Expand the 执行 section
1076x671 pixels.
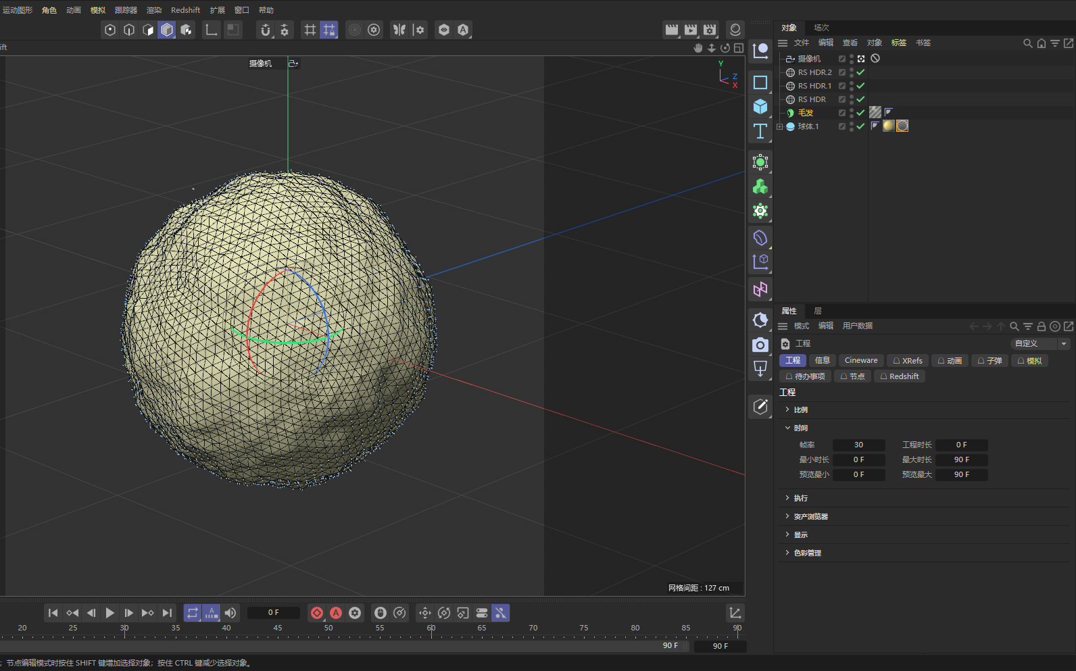pos(787,498)
